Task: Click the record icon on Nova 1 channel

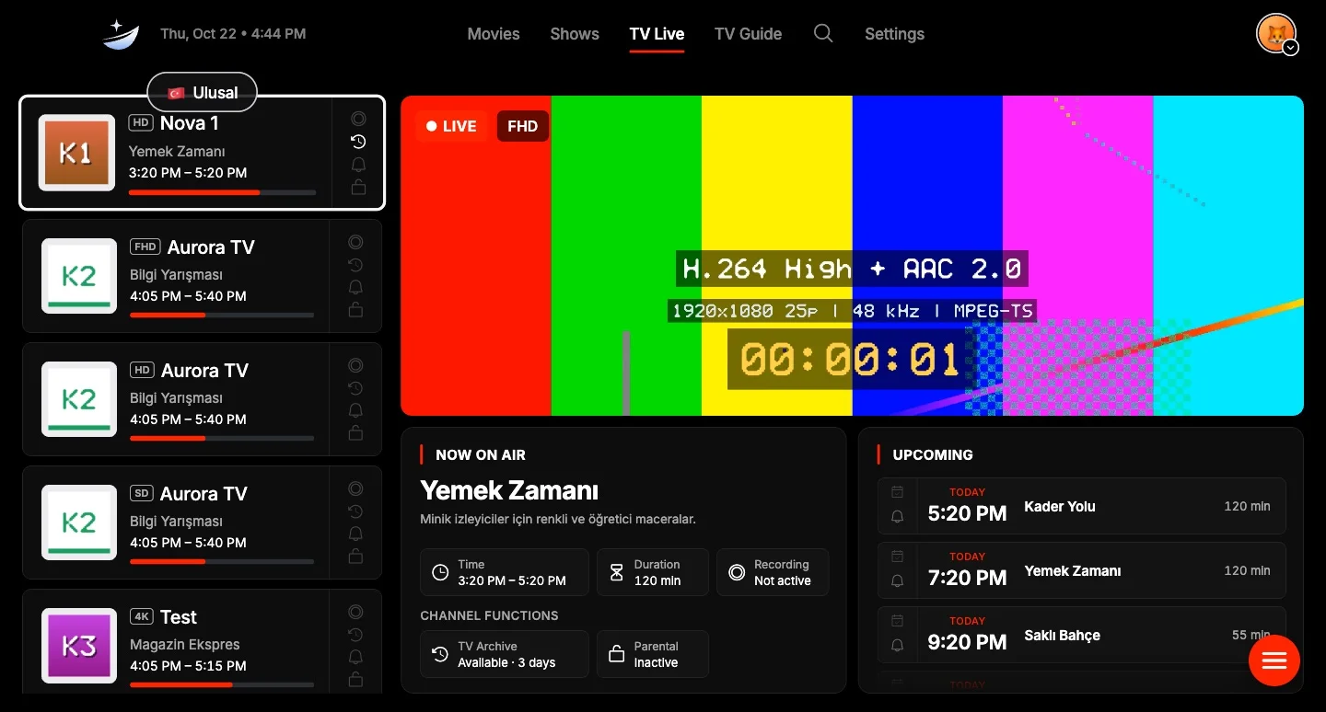Action: click(x=358, y=119)
